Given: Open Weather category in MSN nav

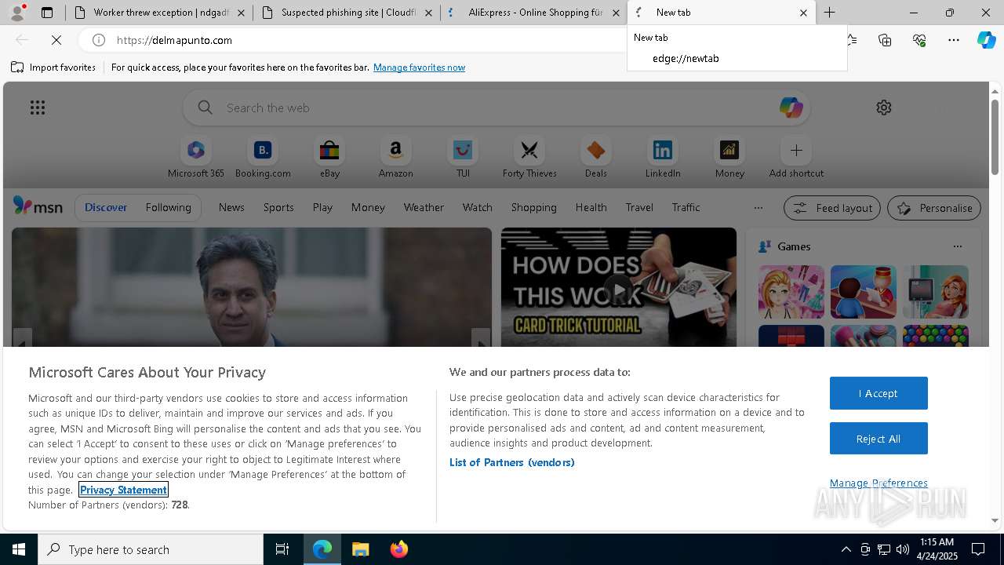Looking at the screenshot, I should click(x=424, y=207).
